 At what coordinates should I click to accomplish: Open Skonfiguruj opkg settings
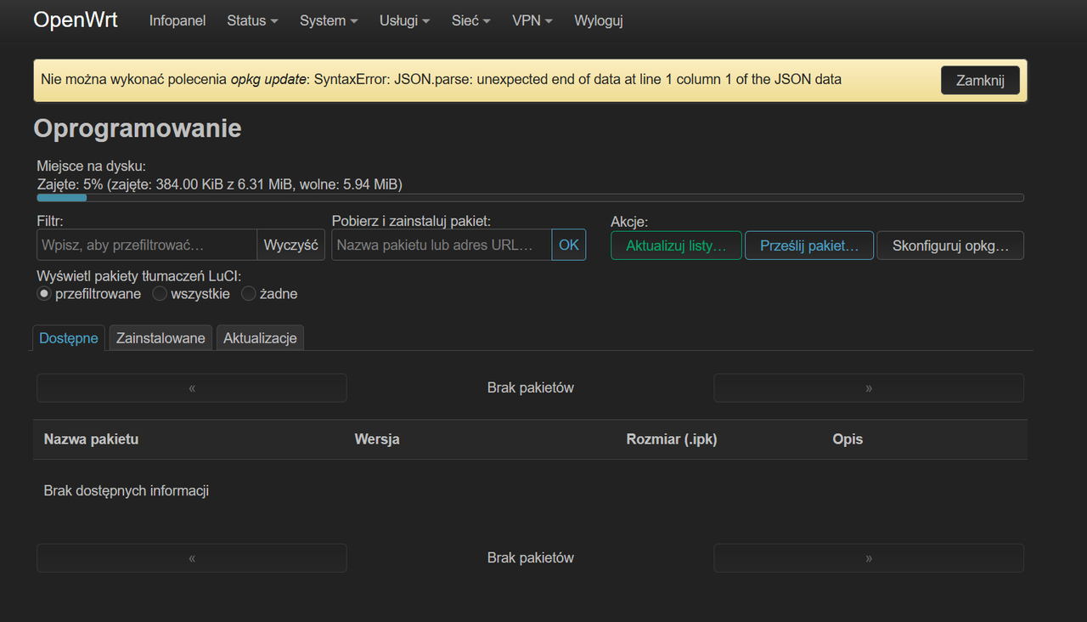(950, 246)
